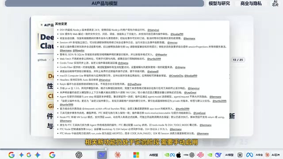Click the @ZiyaZhang mention link

click(x=134, y=84)
